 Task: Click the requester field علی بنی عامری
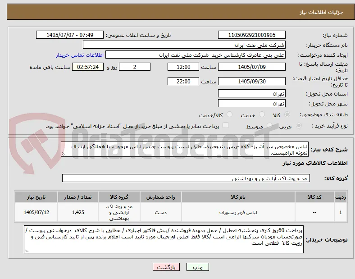coord(196,55)
